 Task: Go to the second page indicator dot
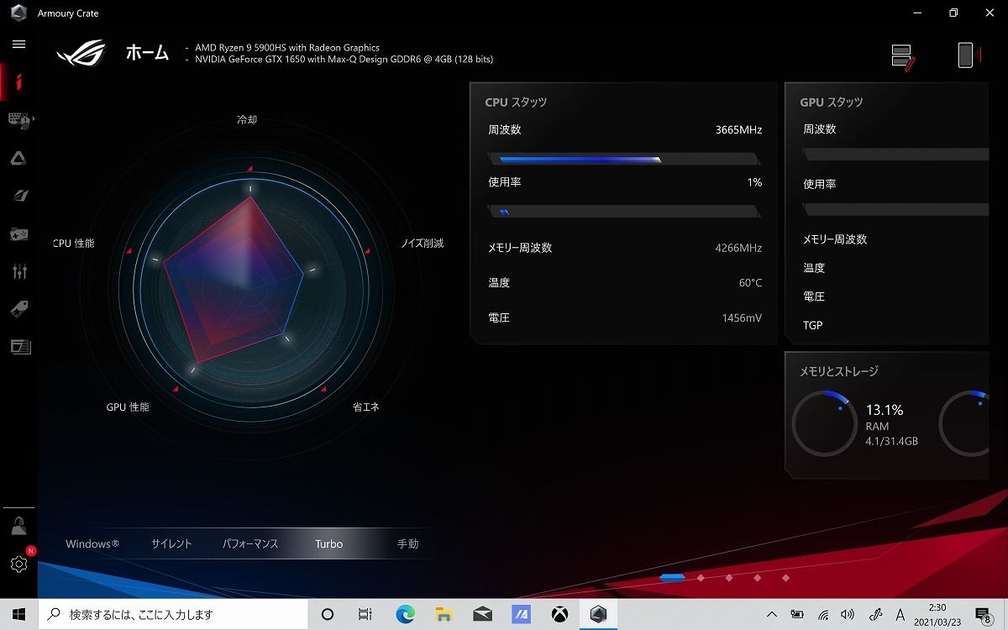(x=701, y=577)
